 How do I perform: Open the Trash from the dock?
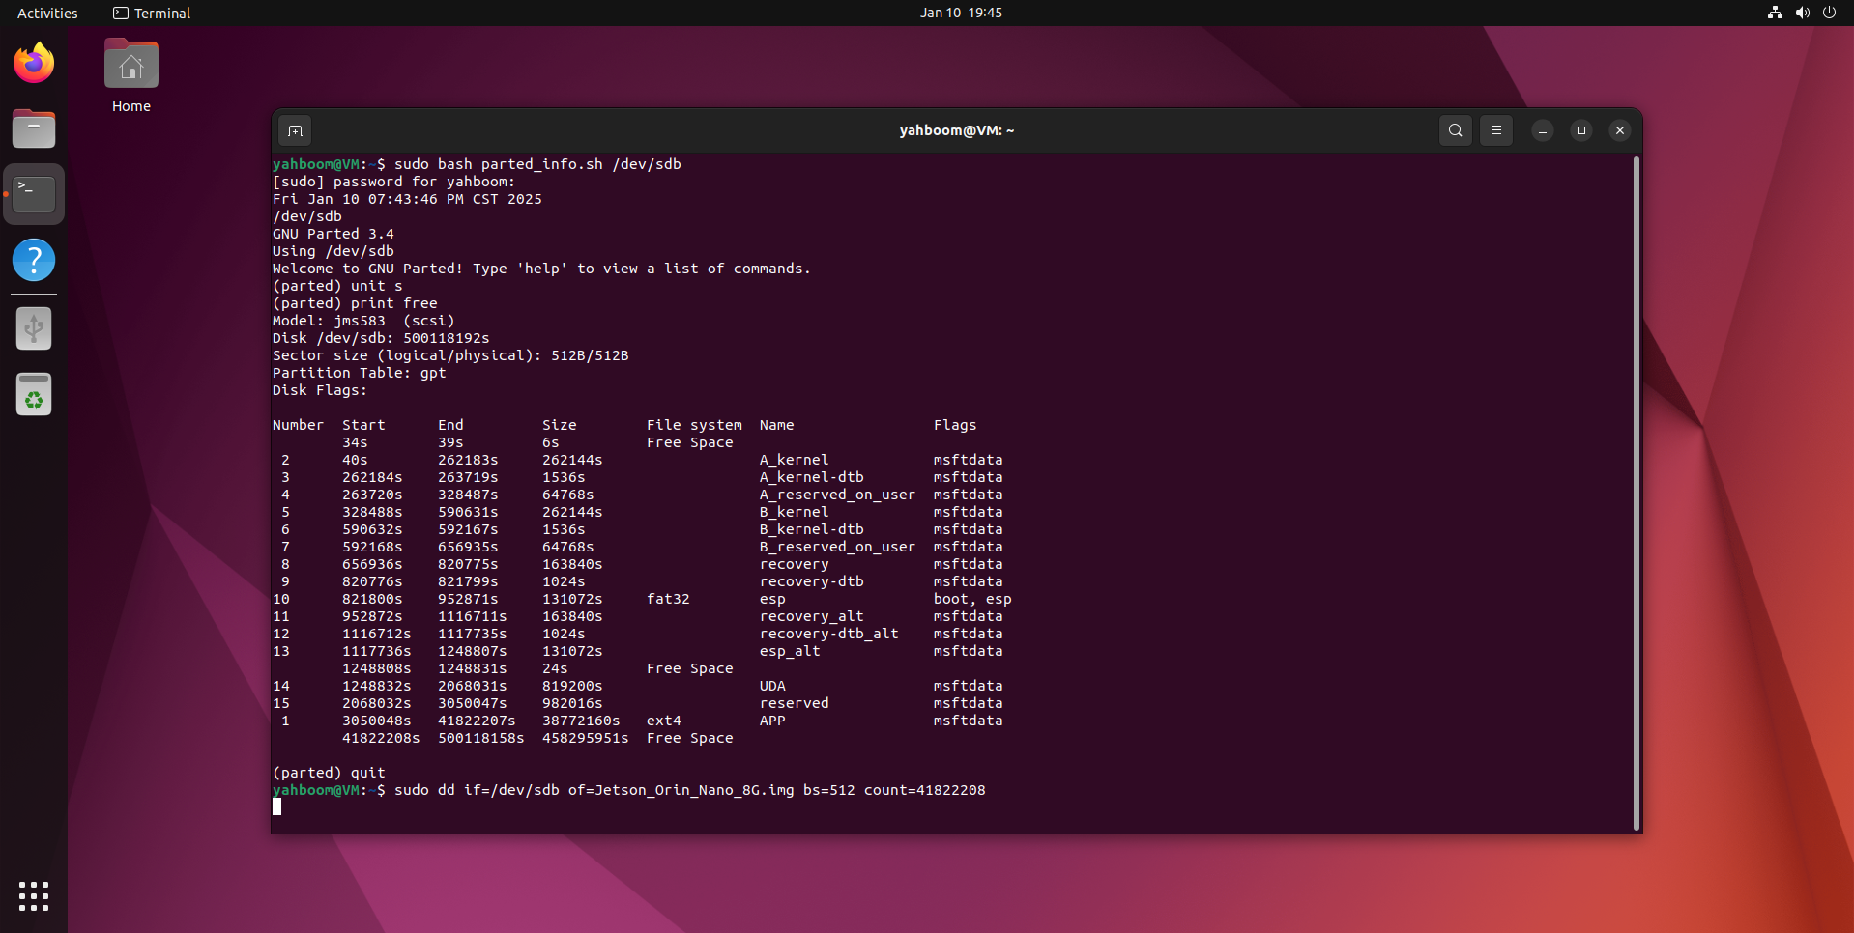(34, 395)
